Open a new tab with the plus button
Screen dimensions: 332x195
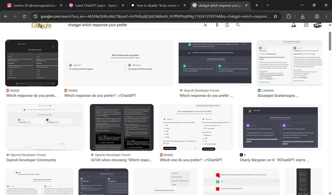tap(257, 5)
